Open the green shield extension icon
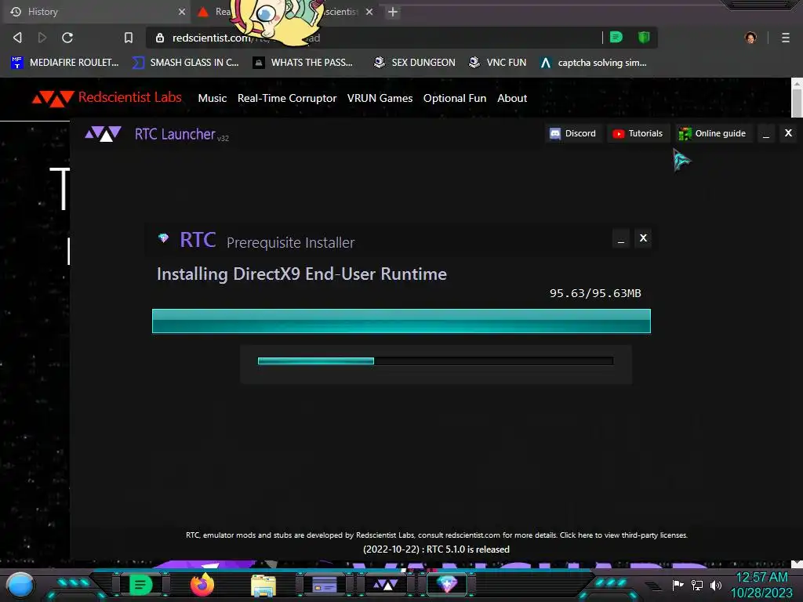 (644, 38)
